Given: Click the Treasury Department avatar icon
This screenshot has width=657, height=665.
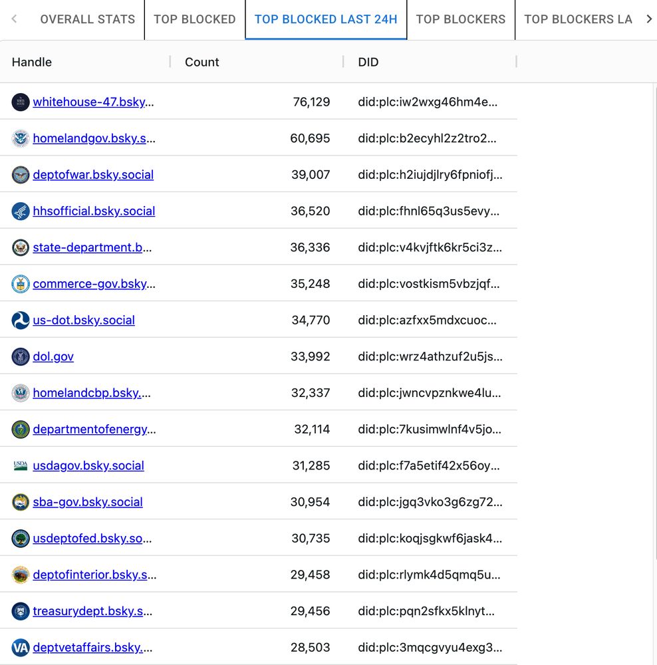Looking at the screenshot, I should click(21, 610).
